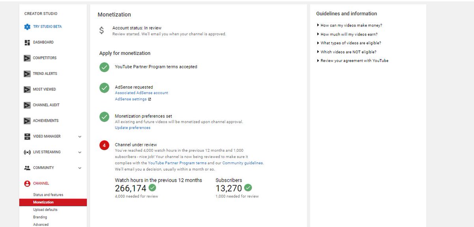
Task: Click the Most Viewed sidebar icon
Action: (27, 89)
